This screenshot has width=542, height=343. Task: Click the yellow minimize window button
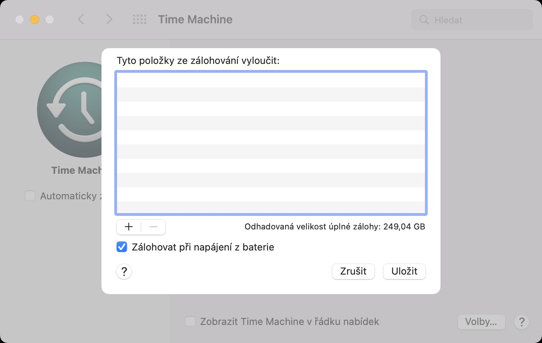point(35,20)
